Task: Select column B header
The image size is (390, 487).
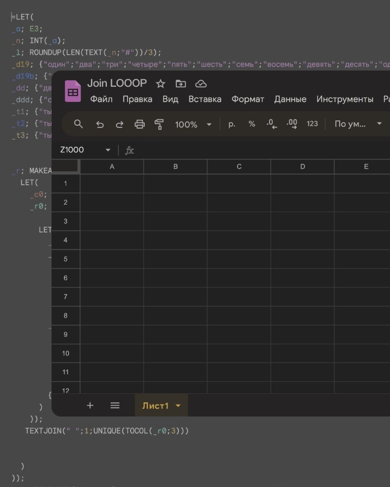Action: click(x=176, y=166)
